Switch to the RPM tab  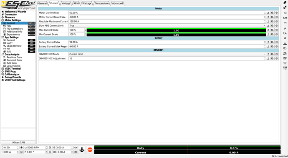click(x=76, y=3)
